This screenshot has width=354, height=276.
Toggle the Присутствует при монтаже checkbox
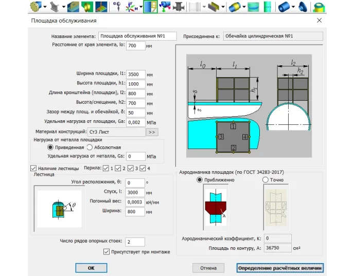pyautogui.click(x=107, y=252)
